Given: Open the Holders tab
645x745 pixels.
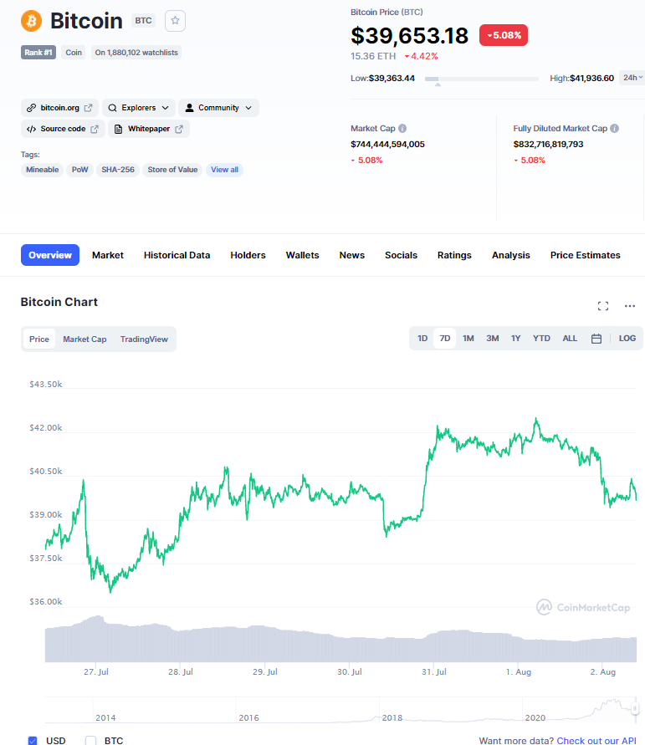Looking at the screenshot, I should tap(248, 255).
